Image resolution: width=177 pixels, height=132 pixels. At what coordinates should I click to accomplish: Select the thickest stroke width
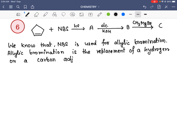(x=145, y=14)
